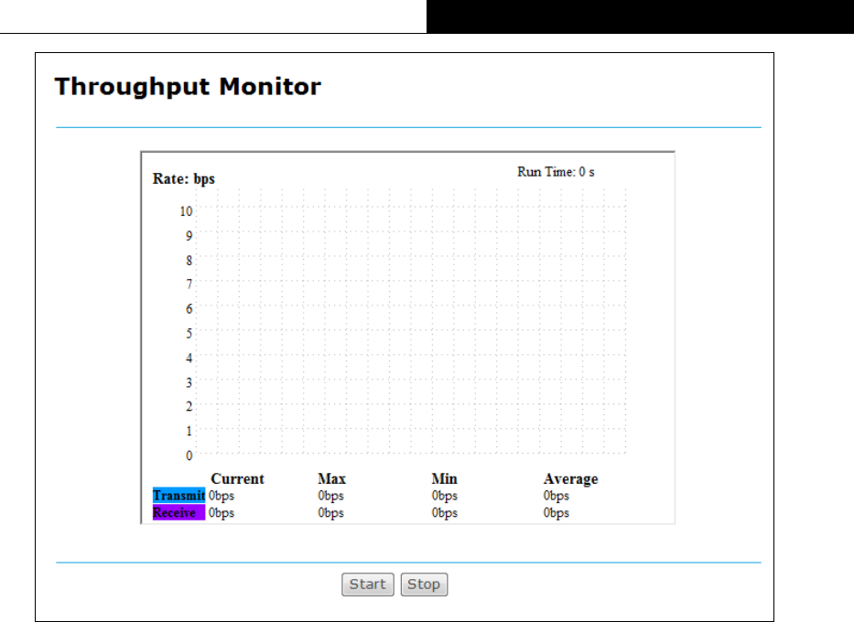Click Transmit row Current value 0bps
Image resolution: width=854 pixels, height=622 pixels.
point(222,496)
